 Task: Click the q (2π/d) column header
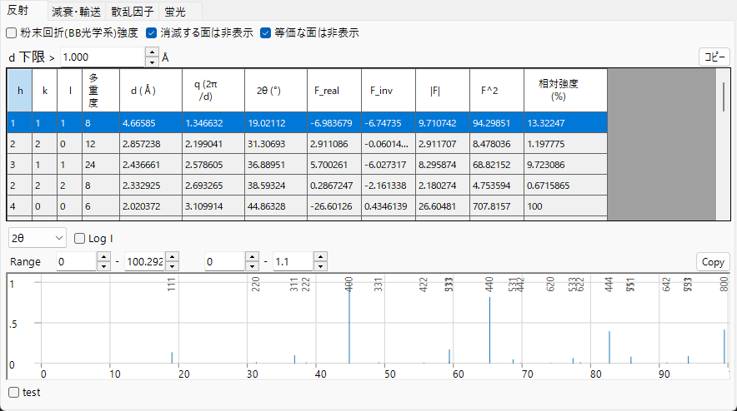(x=213, y=91)
